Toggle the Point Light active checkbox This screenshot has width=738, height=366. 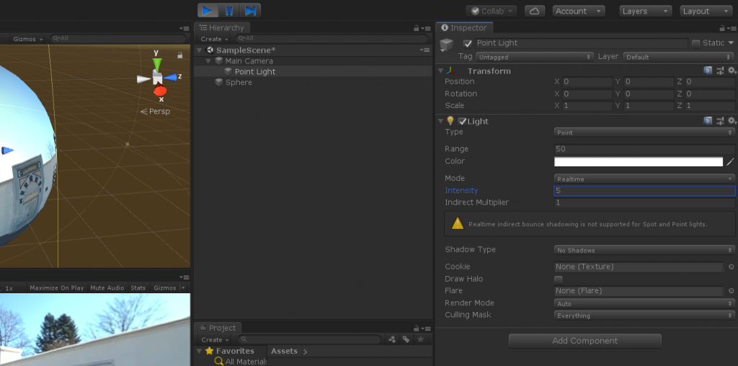point(467,43)
